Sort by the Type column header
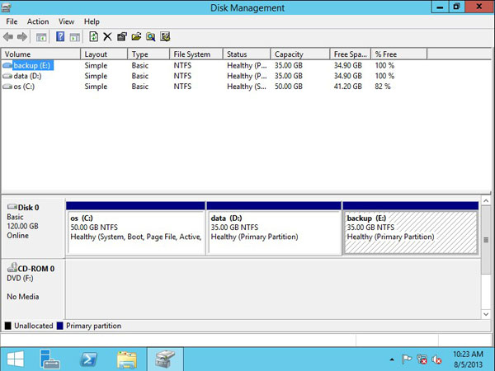 pos(148,54)
